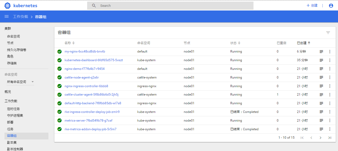Go to next page of pods
The width and height of the screenshot is (338, 151).
pyautogui.click(x=320, y=138)
